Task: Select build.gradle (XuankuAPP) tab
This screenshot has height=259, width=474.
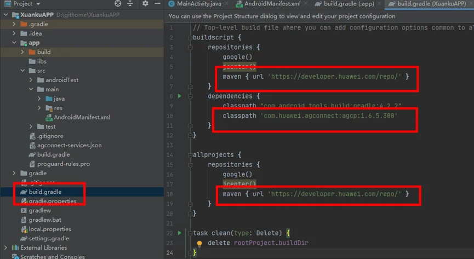Action: [x=431, y=4]
